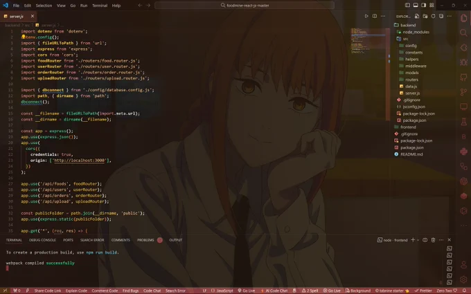Viewport: 471px width, 294px height.
Task: Close the bottom panel
Action: (449, 240)
